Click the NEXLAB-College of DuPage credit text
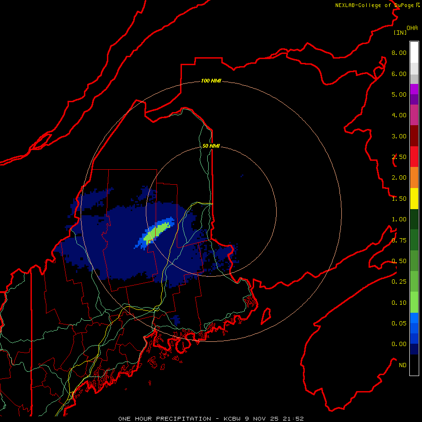This screenshot has height=422, width=422. 377,5
